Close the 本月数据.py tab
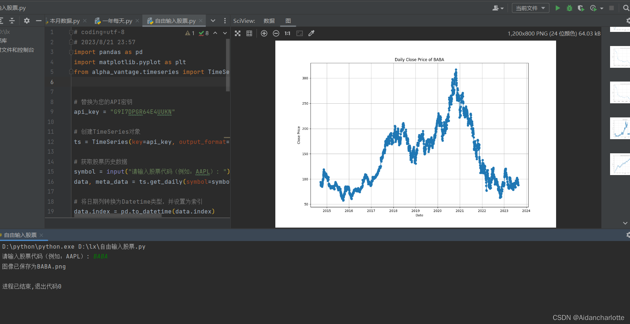Screen dimensions: 630x324 [x=85, y=21]
